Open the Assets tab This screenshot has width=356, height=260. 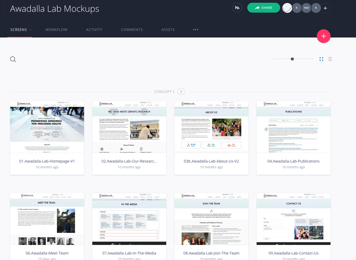coord(168,30)
